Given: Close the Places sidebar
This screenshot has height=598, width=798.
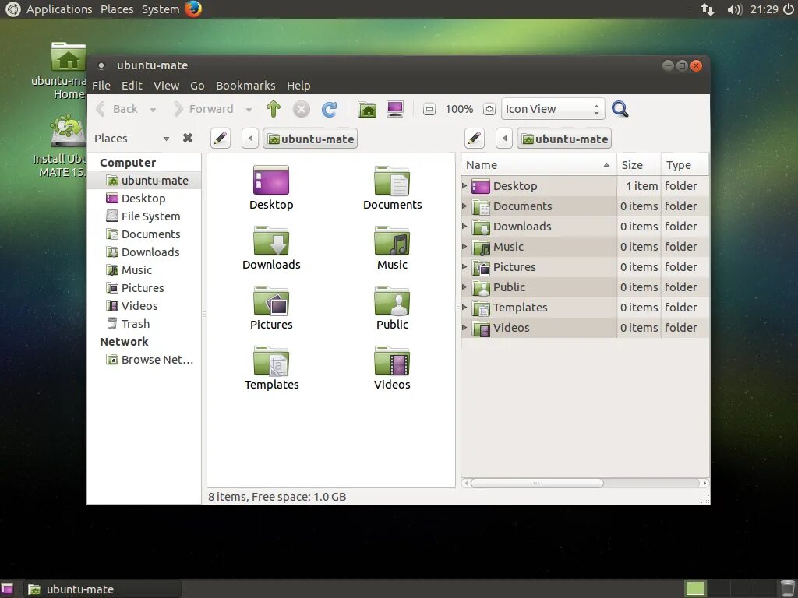Looking at the screenshot, I should [188, 138].
